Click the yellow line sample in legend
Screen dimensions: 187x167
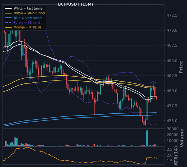point(8,13)
